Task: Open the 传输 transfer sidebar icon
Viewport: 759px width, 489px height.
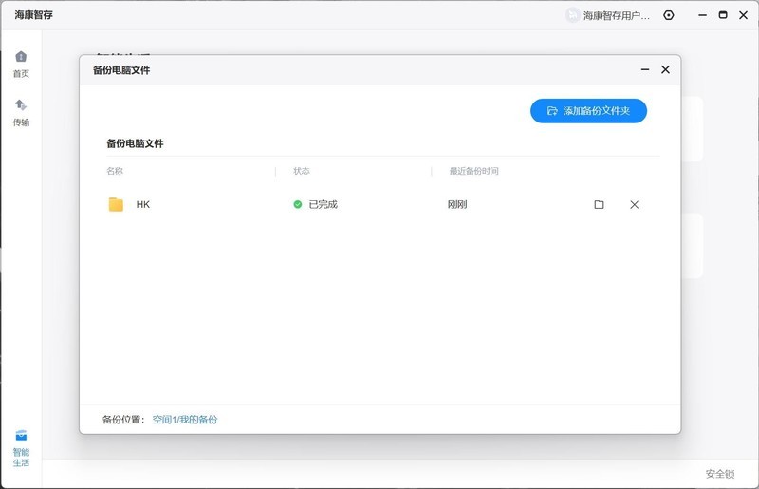Action: click(21, 112)
